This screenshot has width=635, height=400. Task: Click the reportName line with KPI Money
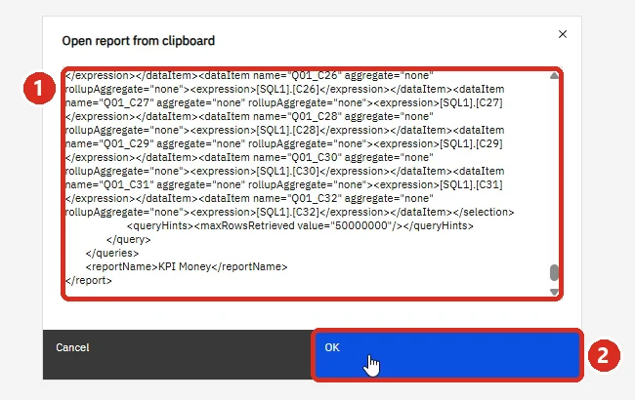pyautogui.click(x=187, y=266)
